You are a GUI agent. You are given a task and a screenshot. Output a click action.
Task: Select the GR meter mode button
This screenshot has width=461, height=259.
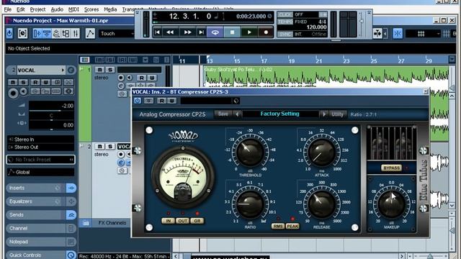coord(197,221)
